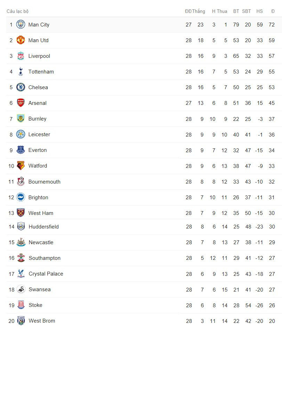The height and width of the screenshot is (418, 282).
Task: Click the HS goal difference header
Action: [259, 11]
